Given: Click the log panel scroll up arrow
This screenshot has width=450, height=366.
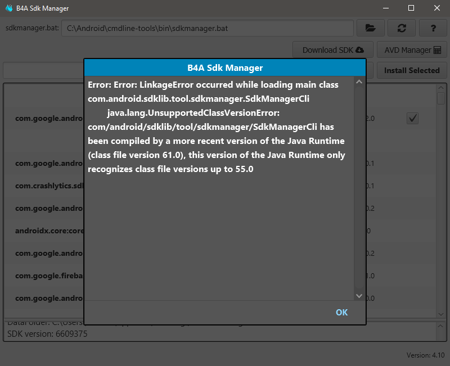Looking at the screenshot, I should (x=440, y=326).
